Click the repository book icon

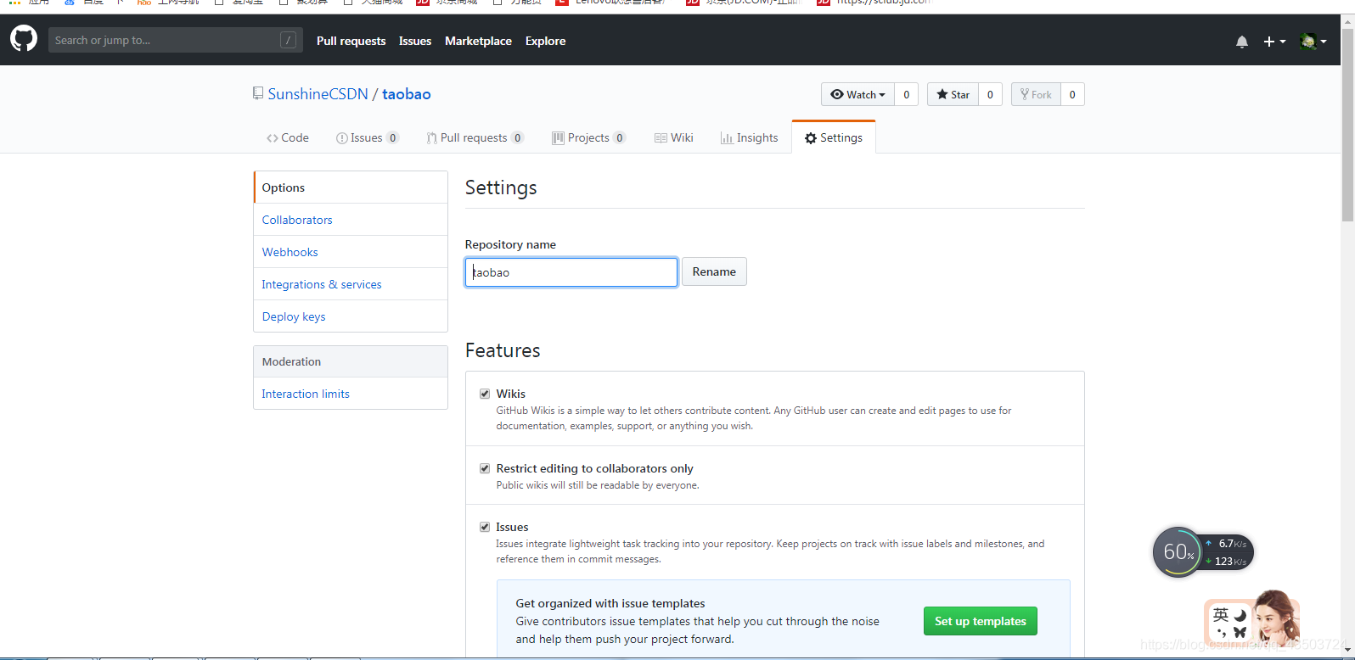tap(258, 93)
